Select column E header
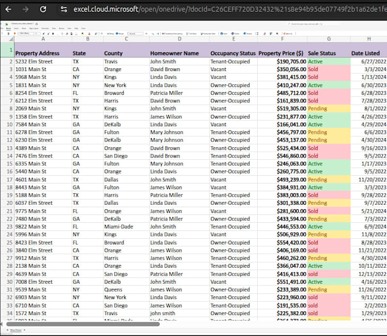The height and width of the screenshot is (336, 387). 233,39
